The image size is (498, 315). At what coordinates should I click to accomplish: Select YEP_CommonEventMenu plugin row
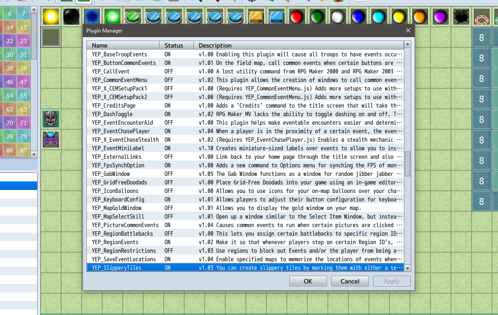pos(245,80)
